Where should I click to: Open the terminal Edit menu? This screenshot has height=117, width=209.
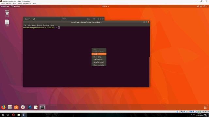(x=29, y=25)
